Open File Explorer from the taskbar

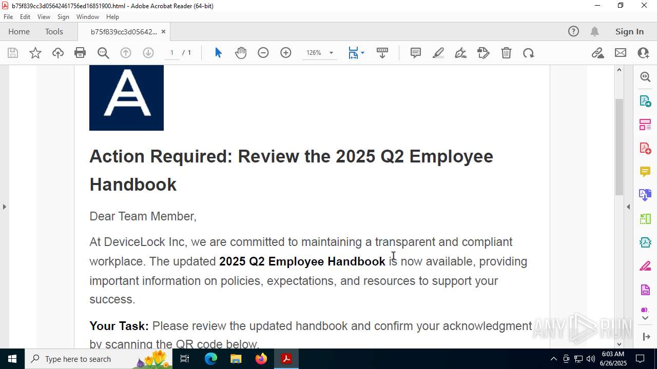(x=236, y=359)
